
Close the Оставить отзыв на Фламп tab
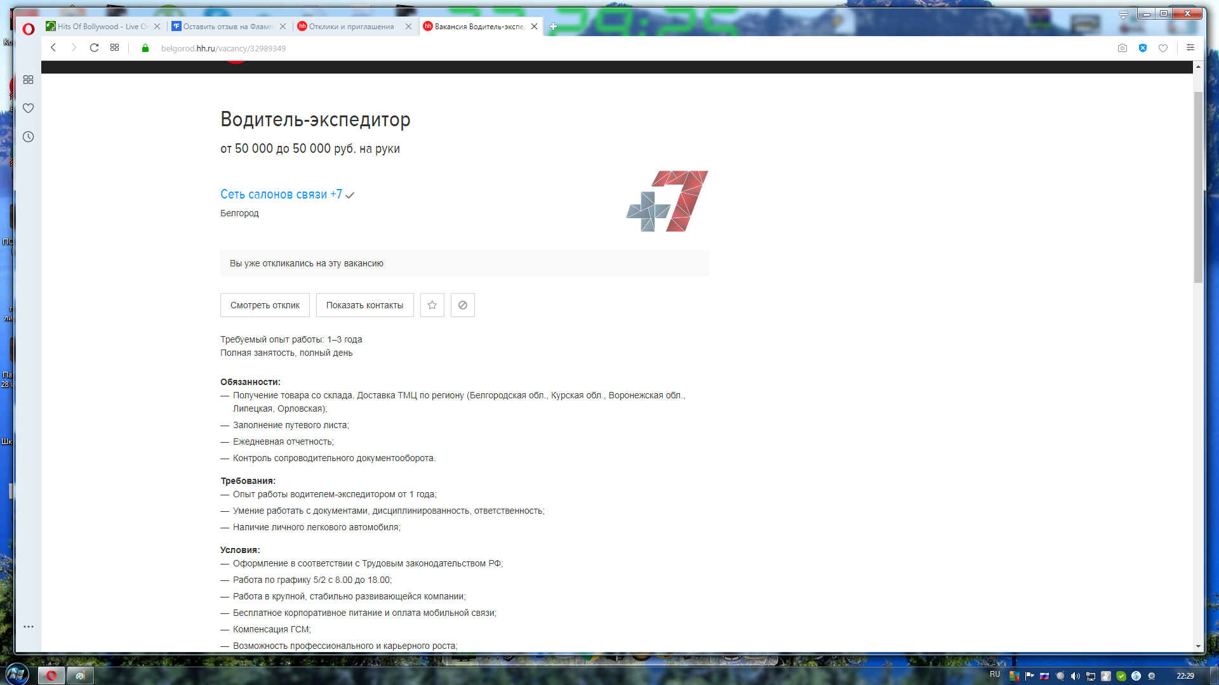coord(283,27)
